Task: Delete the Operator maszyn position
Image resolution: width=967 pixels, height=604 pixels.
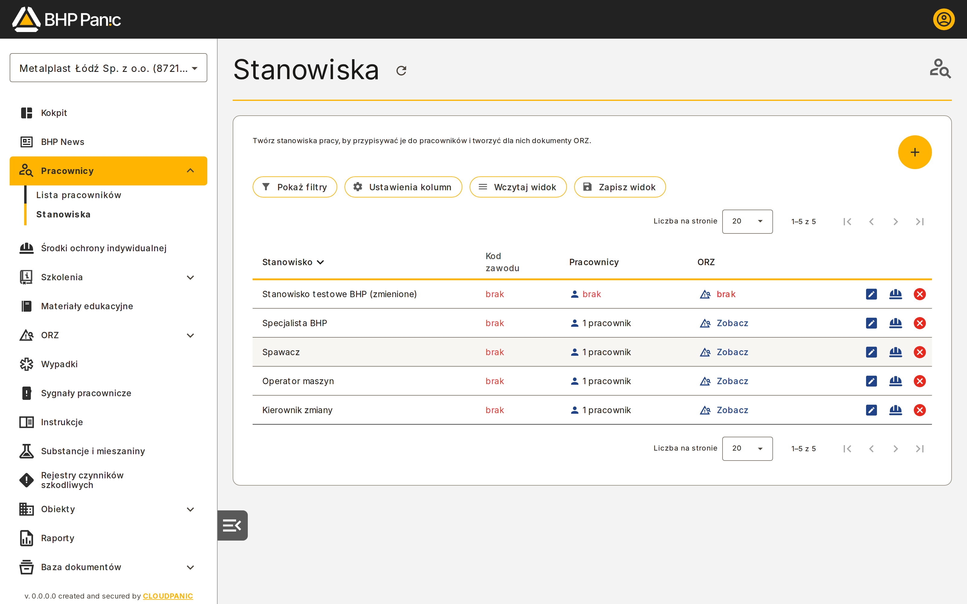Action: coord(920,381)
